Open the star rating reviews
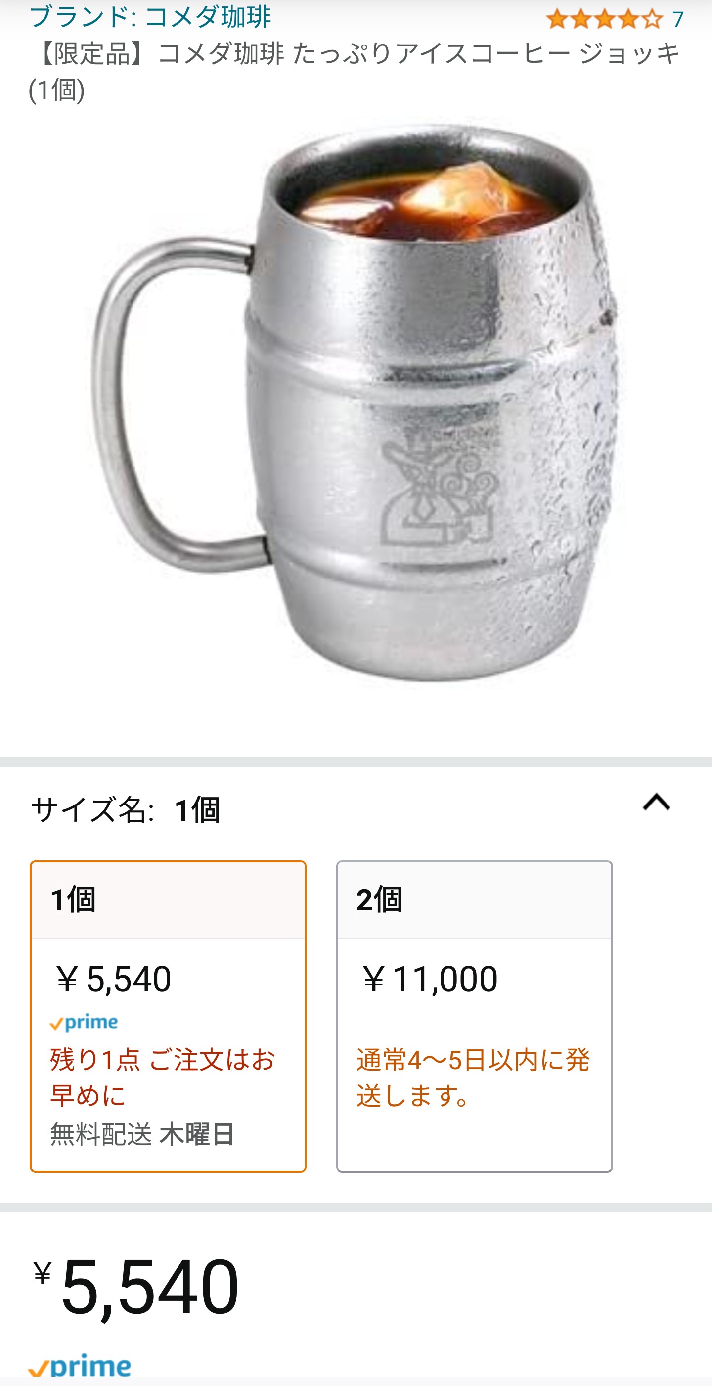The image size is (712, 1386). [604, 19]
